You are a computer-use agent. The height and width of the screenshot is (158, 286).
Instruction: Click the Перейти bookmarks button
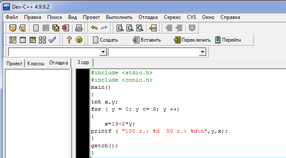pos(228,40)
